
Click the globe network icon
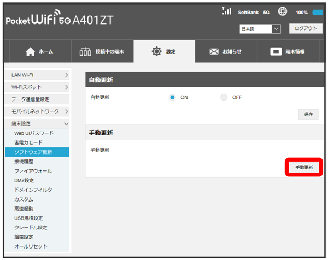coord(283,11)
